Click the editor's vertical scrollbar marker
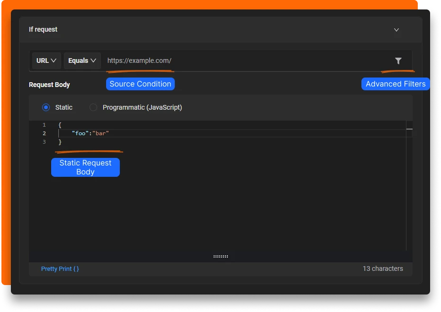The width and height of the screenshot is (441, 312). click(x=409, y=129)
